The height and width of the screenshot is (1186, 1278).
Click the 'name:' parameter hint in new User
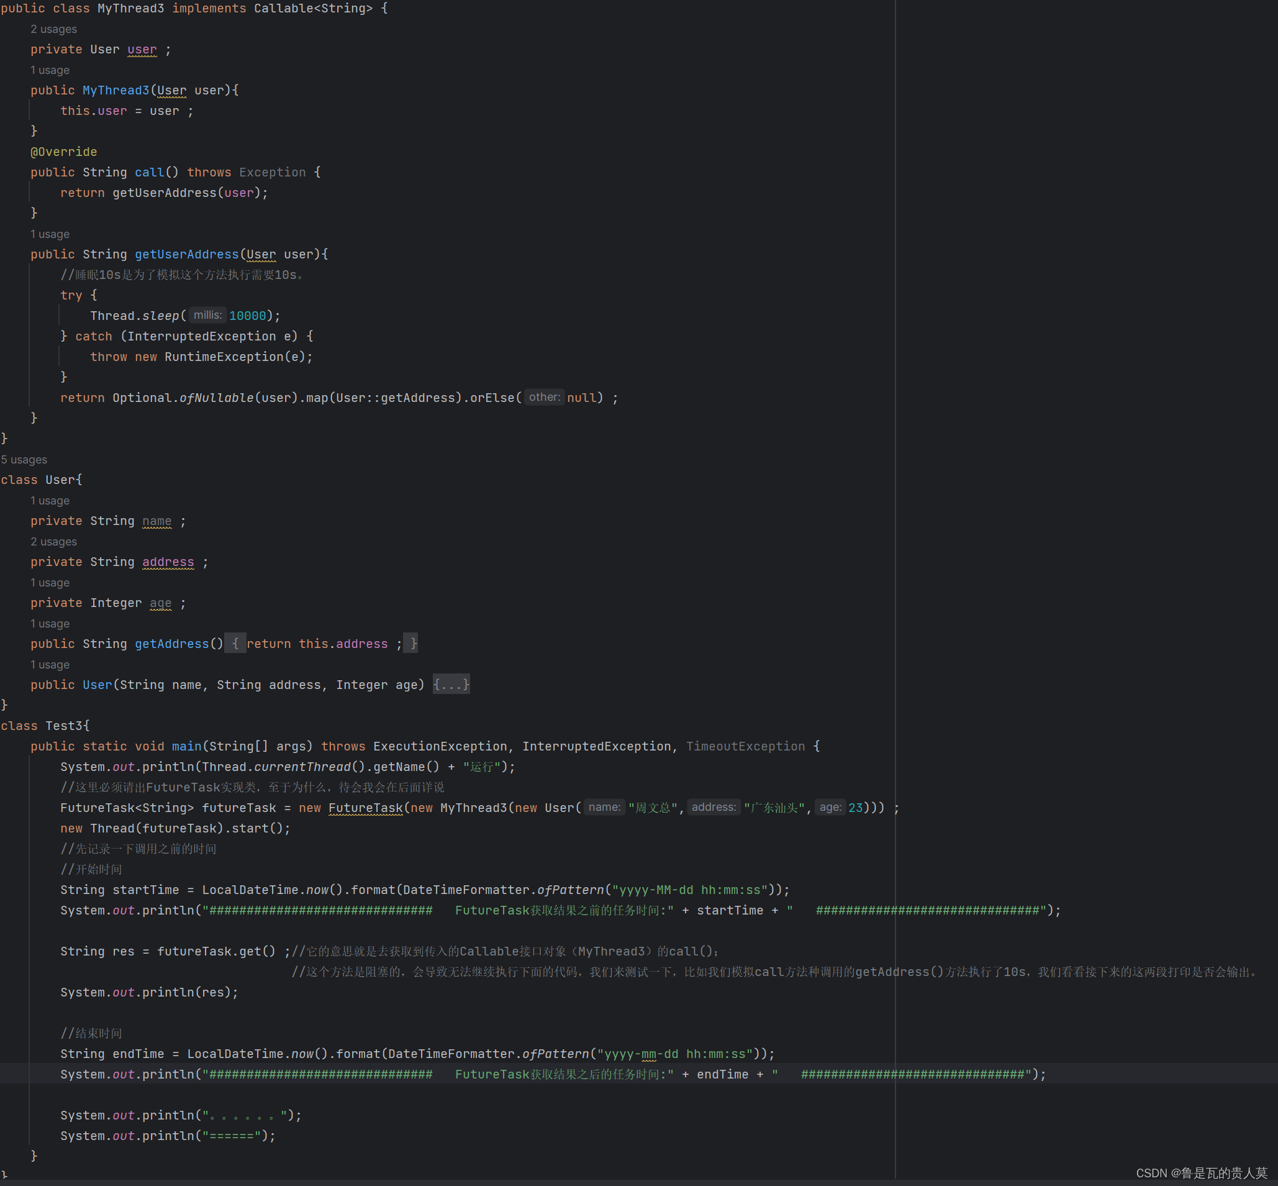[x=604, y=808]
